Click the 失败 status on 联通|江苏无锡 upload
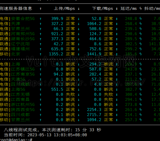Image resolution: width=160 pixels, height=141 pixels. pos(70,95)
